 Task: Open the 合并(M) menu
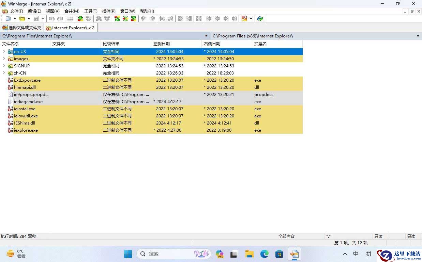[72, 11]
